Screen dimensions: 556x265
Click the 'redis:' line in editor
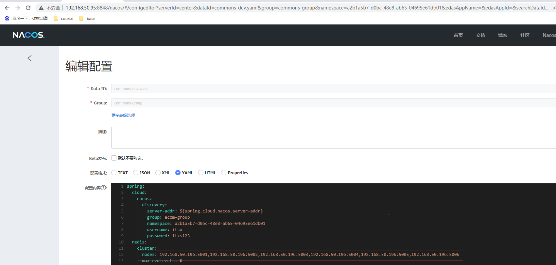tap(139, 242)
